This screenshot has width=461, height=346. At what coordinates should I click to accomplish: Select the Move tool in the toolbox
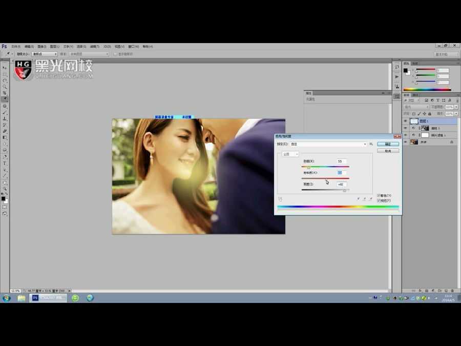[5, 68]
